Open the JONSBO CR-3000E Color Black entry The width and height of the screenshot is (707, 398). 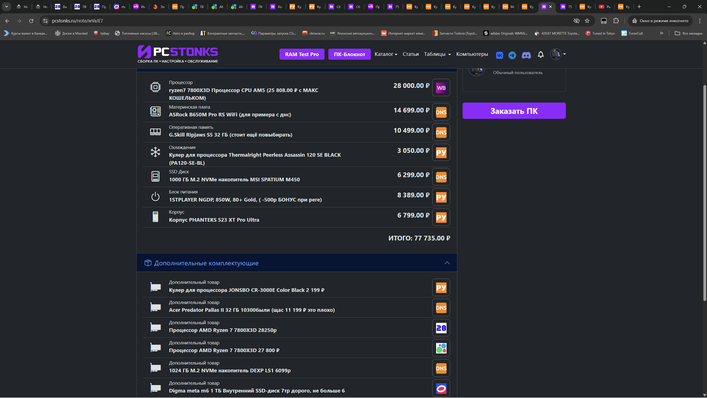pos(246,290)
